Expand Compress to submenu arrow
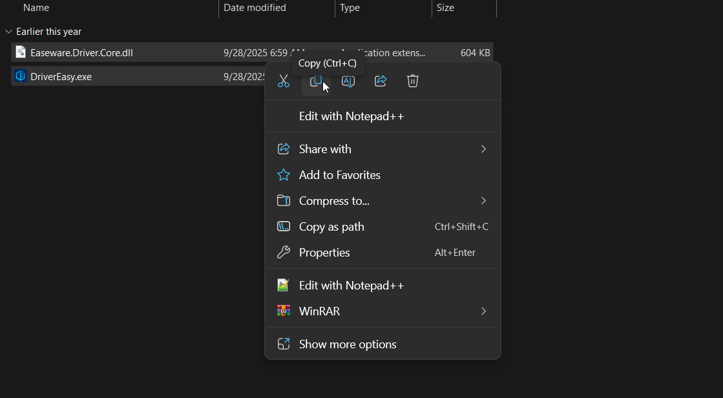The image size is (723, 398). (483, 200)
